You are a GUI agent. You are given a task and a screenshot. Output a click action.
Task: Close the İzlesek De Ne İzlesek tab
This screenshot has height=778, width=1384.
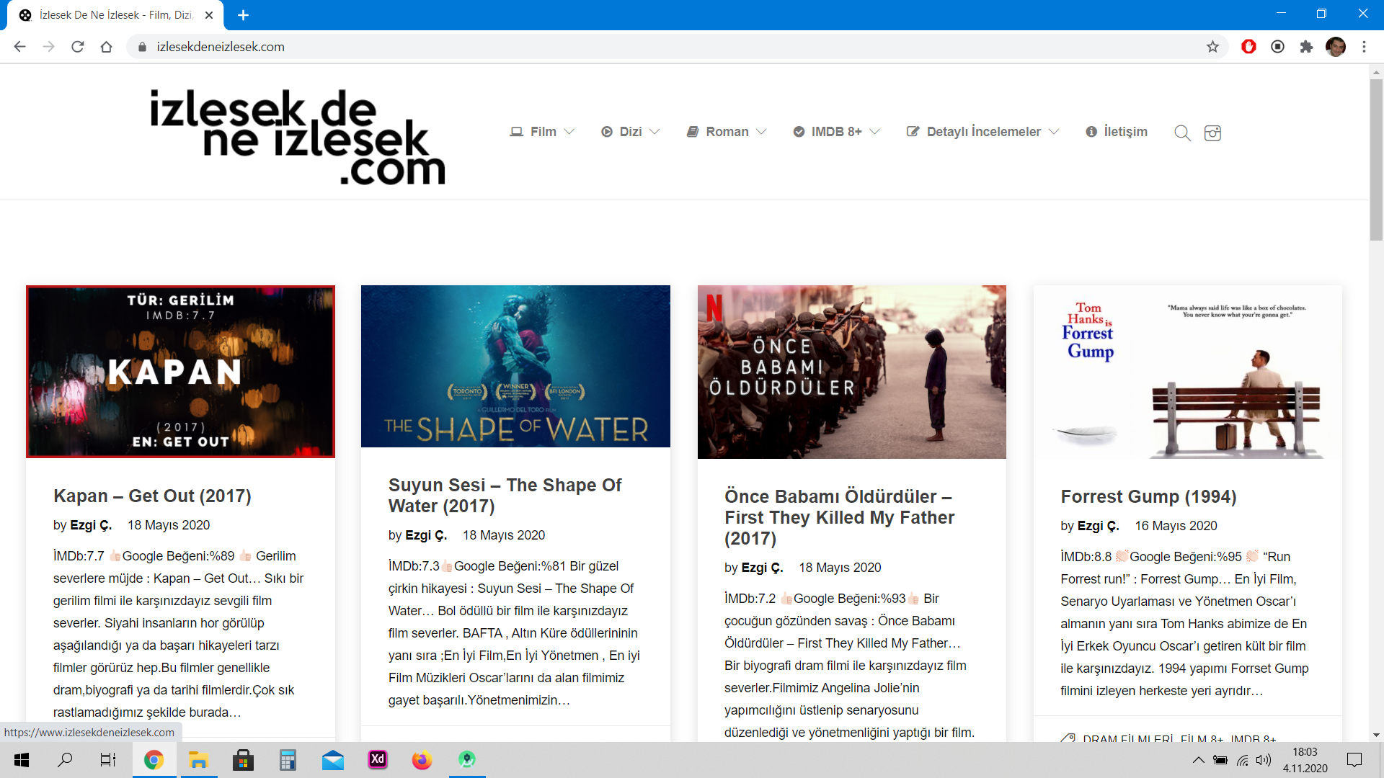click(209, 15)
